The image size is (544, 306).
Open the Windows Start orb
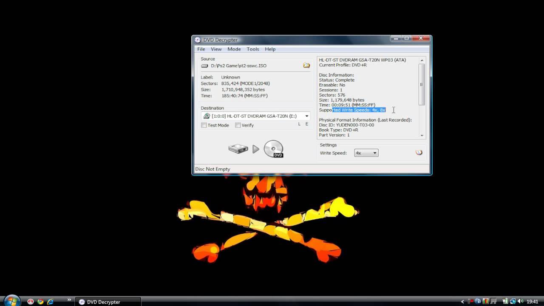[x=11, y=301]
